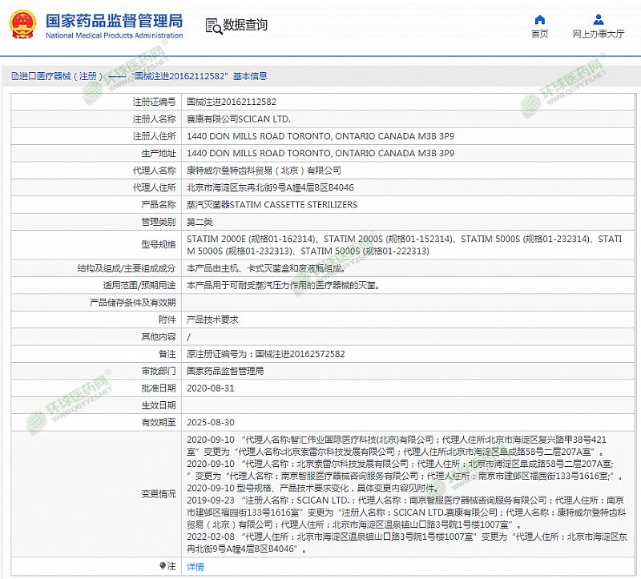Click the 产品技术要求 attachment value
The image size is (641, 579).
click(x=212, y=320)
